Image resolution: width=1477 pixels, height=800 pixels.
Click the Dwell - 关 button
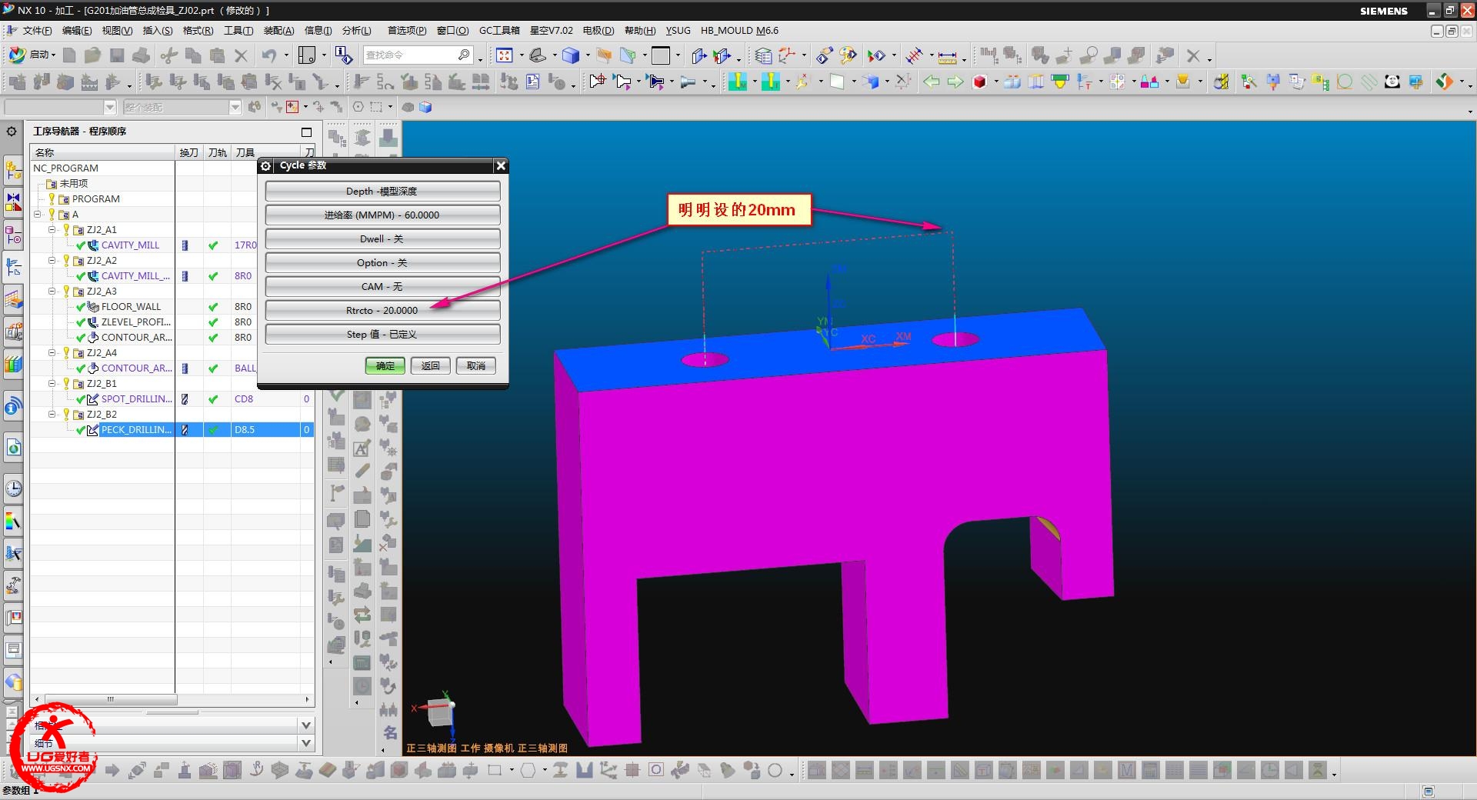[x=382, y=238]
